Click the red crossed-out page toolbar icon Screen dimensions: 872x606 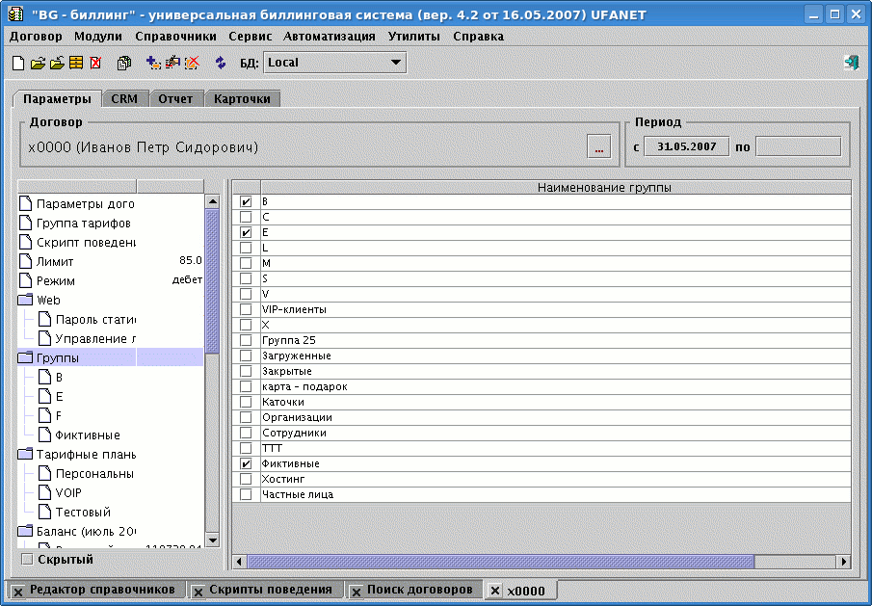[x=95, y=64]
